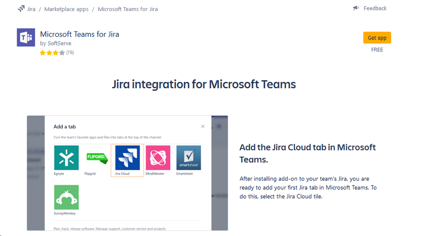Click the 'SurveyMonkey' label under tile
Image resolution: width=424 pixels, height=236 pixels.
point(65,214)
